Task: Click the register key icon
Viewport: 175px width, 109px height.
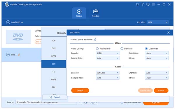Action: [x=143, y=4]
